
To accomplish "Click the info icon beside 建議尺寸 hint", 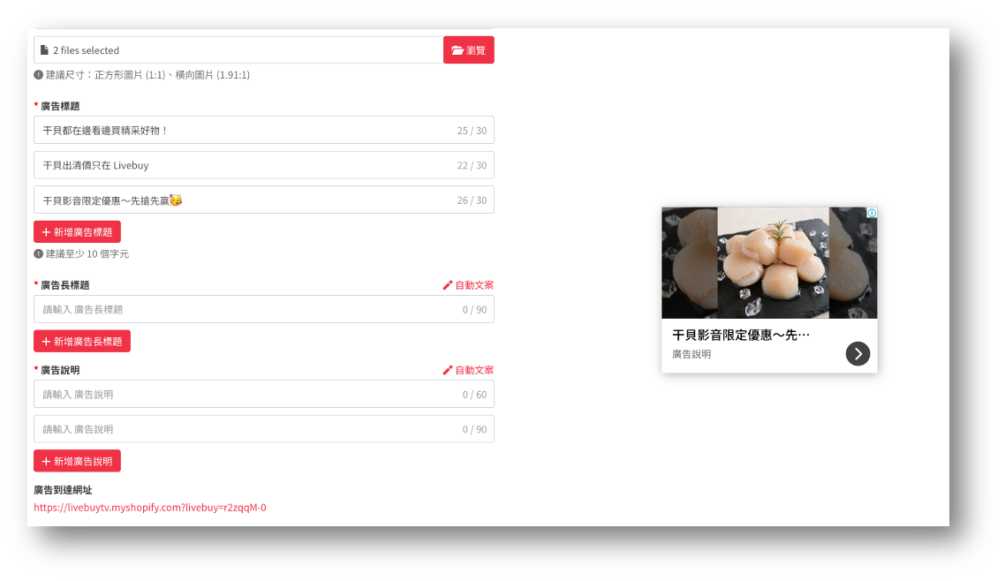I will click(39, 75).
